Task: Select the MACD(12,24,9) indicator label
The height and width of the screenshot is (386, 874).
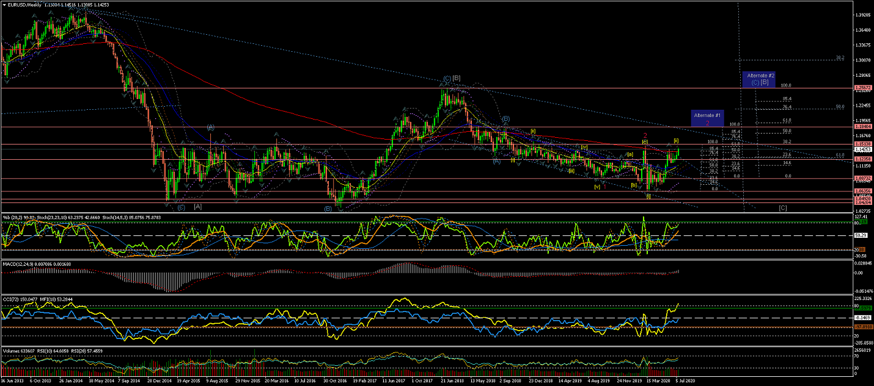Action: [x=20, y=263]
